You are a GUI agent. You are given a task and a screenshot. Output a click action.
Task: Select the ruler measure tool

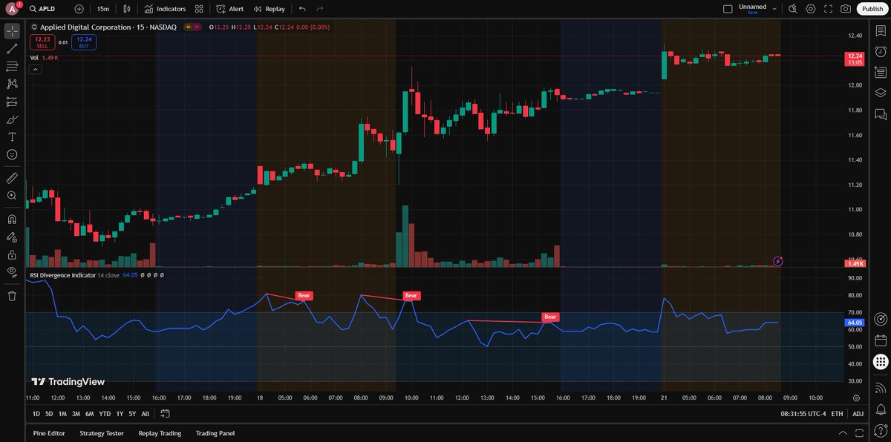click(12, 178)
